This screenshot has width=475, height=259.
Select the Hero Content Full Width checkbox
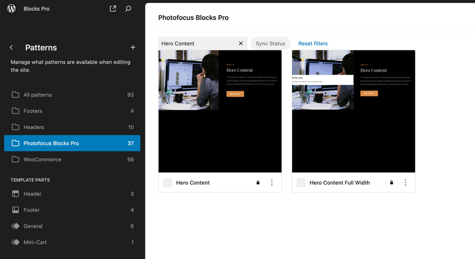point(301,182)
